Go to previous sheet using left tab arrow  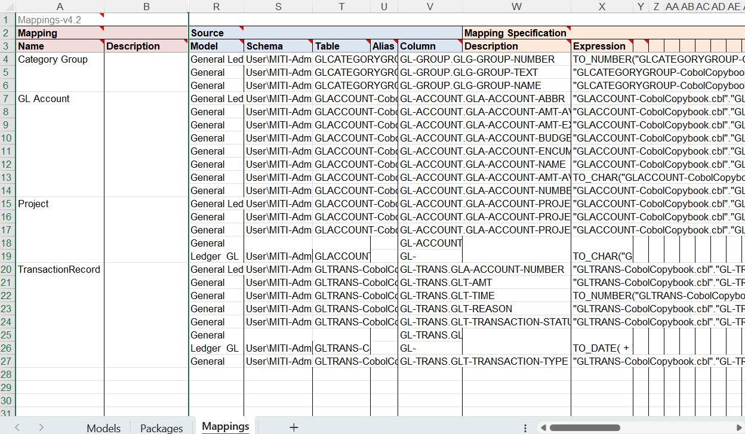click(x=17, y=427)
